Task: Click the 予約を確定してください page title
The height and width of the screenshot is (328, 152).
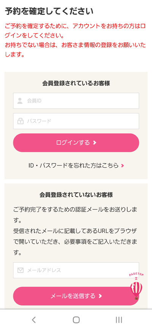Action: [x=49, y=11]
